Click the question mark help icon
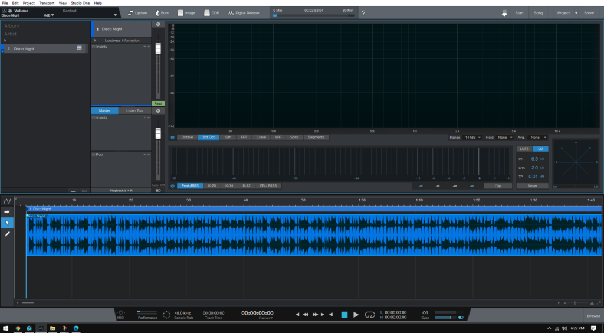Image resolution: width=604 pixels, height=333 pixels. point(363,13)
